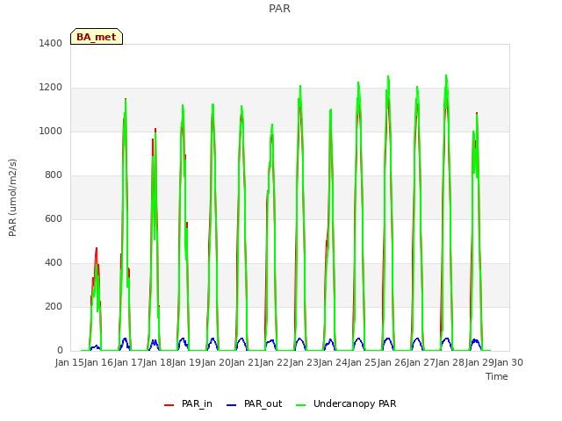562x421 pixels.
Task: Click the Jan 15 x-axis date label
Action: tap(69, 362)
